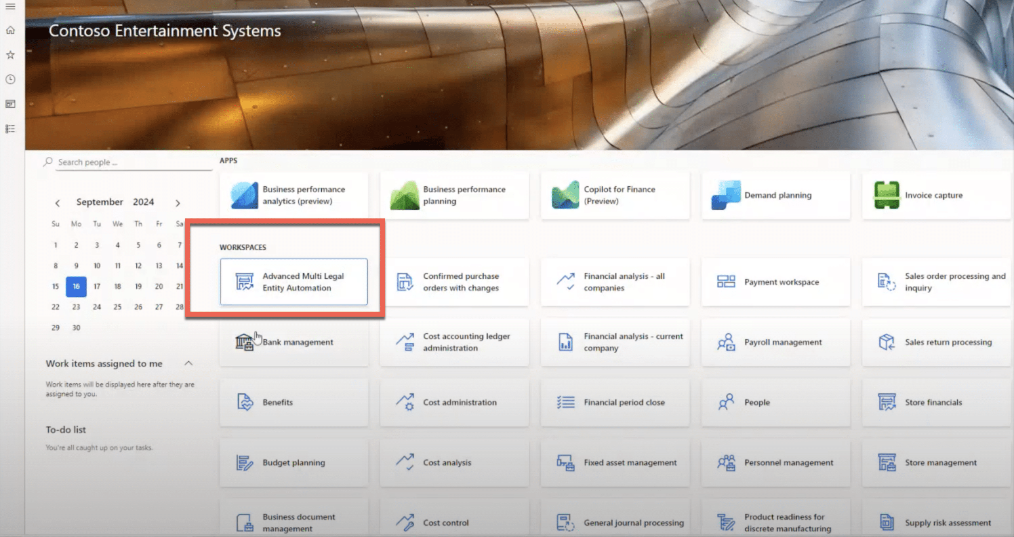Open Recent clock icon in sidebar
The height and width of the screenshot is (537, 1014).
[x=10, y=80]
